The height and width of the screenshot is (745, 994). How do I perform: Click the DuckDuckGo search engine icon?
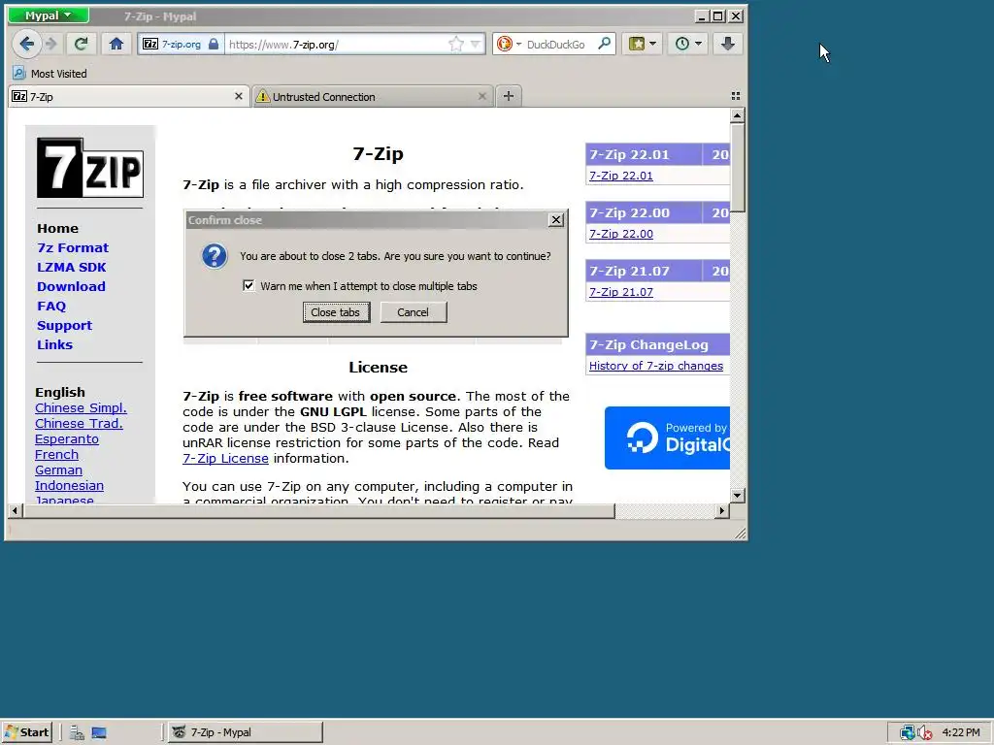click(504, 44)
